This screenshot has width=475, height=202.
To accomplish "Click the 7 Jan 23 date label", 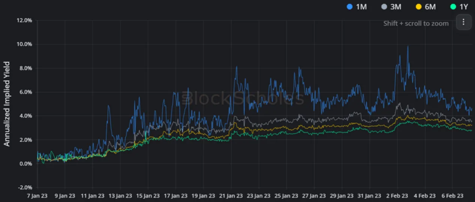I will [x=37, y=196].
